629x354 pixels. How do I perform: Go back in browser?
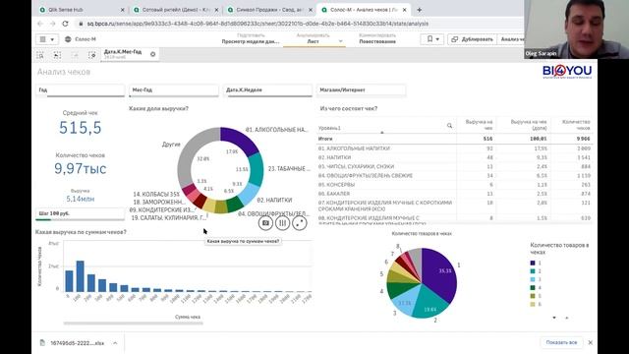pos(39,24)
